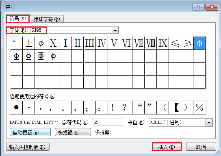The image size is (221, 156).
Task: Choose the Roman numeral VIII symbol
Action: click(151, 43)
